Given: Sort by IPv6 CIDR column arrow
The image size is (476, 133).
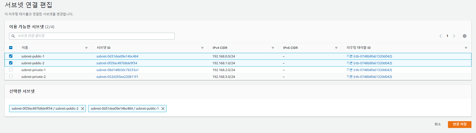Looking at the screenshot, I should click(336, 48).
